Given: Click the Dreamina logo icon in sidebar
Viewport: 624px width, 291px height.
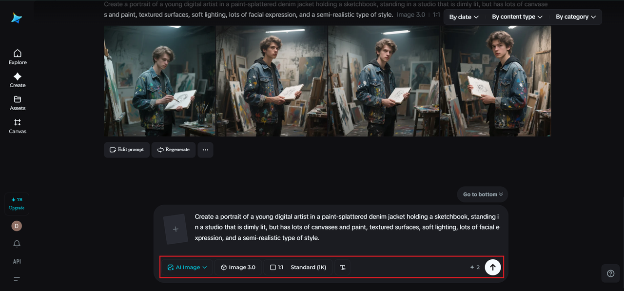Looking at the screenshot, I should coord(17,18).
